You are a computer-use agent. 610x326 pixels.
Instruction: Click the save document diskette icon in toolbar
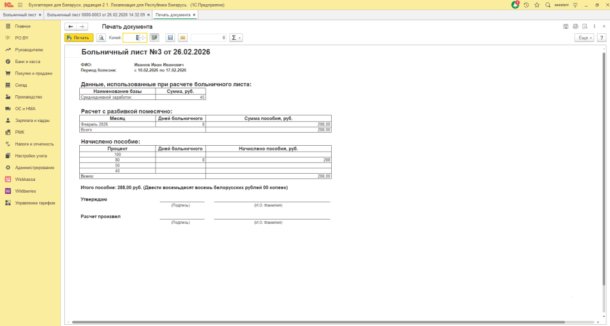coord(170,37)
